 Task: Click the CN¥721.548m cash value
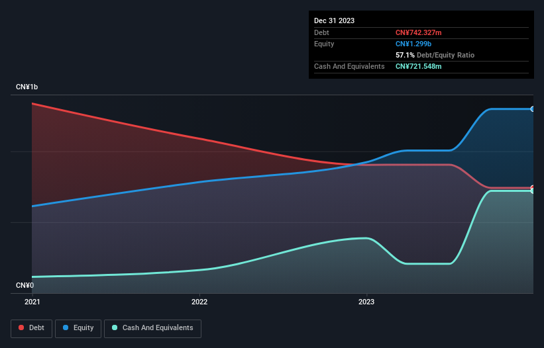click(x=418, y=66)
